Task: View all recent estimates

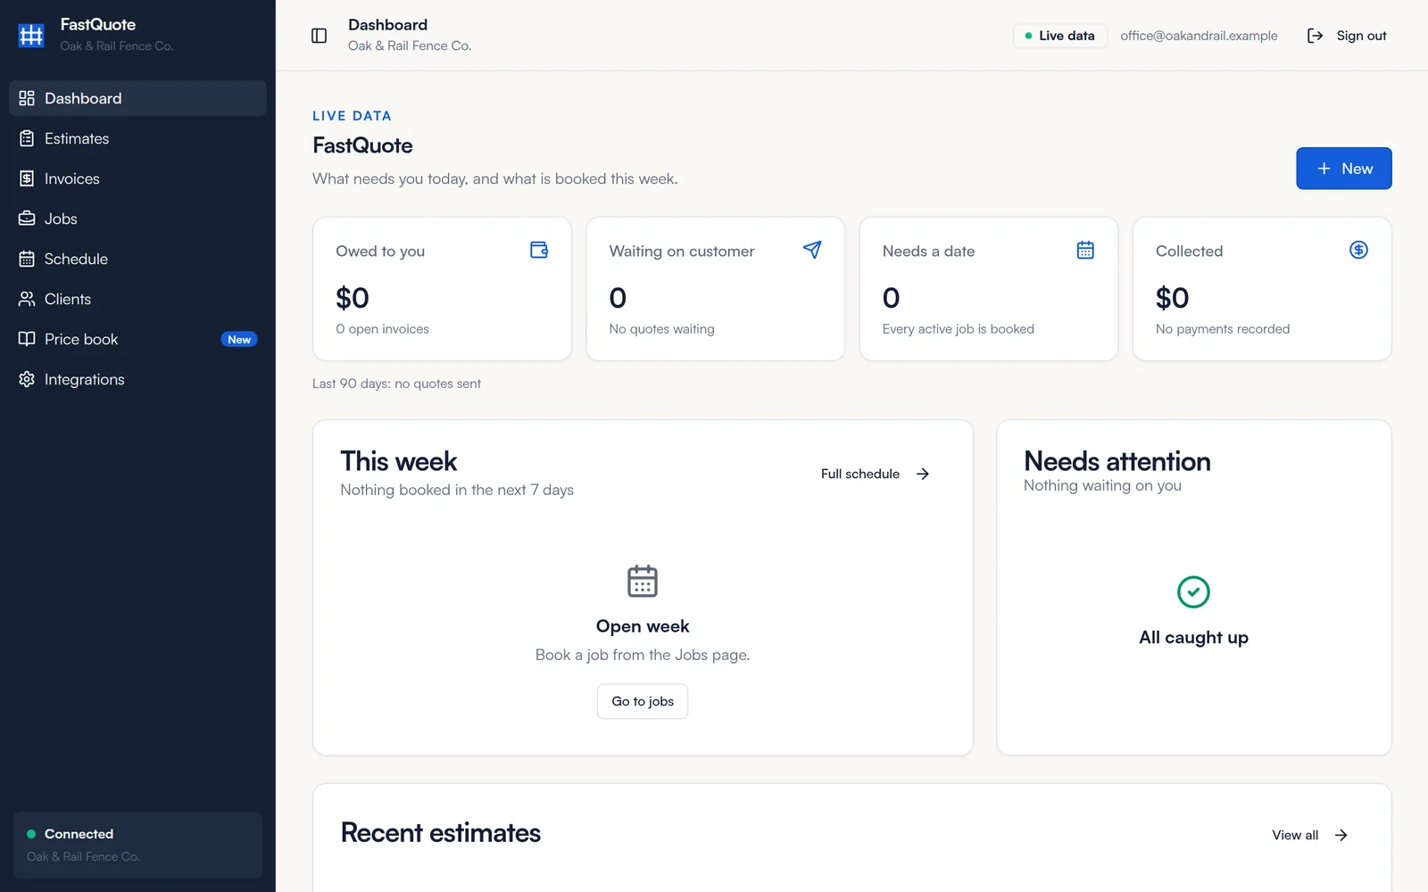Action: tap(1309, 835)
